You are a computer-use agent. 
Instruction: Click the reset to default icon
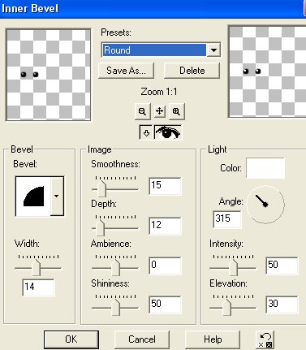point(265,339)
